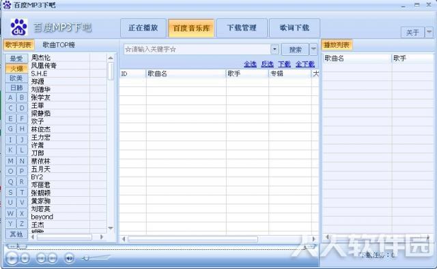Sort search results by 专辑 column
437x269 pixels.
290,74
